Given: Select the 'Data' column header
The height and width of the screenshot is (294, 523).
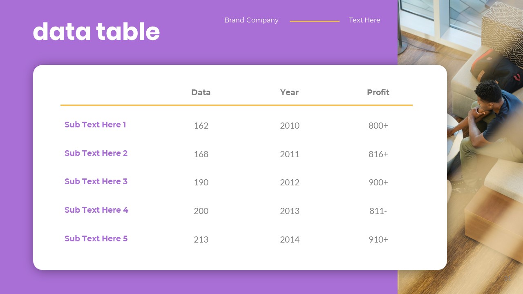Looking at the screenshot, I should click(x=201, y=92).
